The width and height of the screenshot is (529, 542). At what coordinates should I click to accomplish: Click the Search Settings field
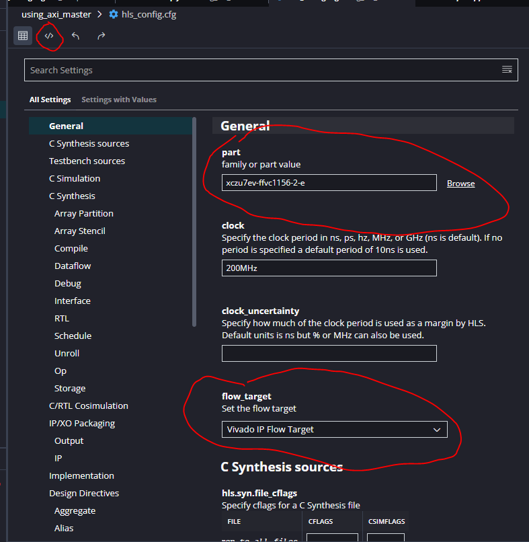(x=262, y=70)
